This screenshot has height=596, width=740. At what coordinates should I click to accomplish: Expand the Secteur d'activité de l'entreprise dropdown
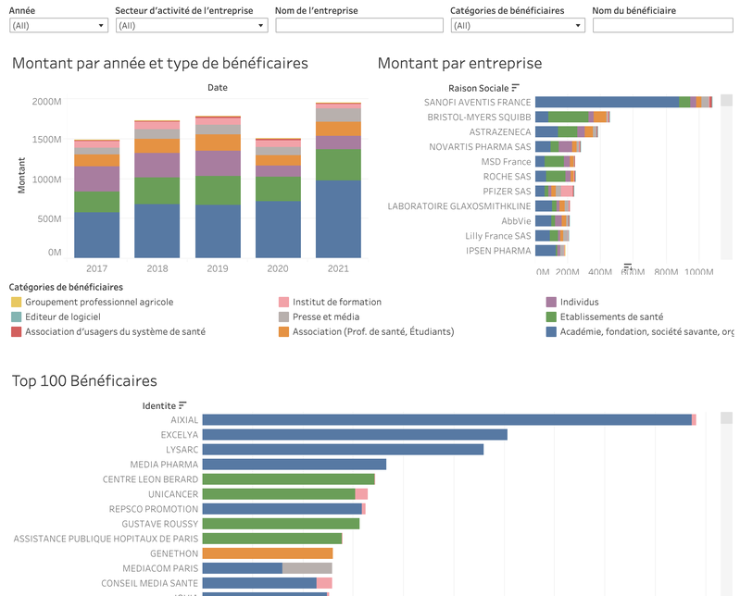(192, 26)
